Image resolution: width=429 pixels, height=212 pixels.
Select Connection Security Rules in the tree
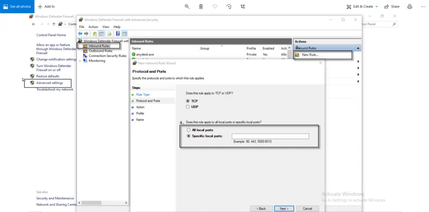click(x=108, y=56)
